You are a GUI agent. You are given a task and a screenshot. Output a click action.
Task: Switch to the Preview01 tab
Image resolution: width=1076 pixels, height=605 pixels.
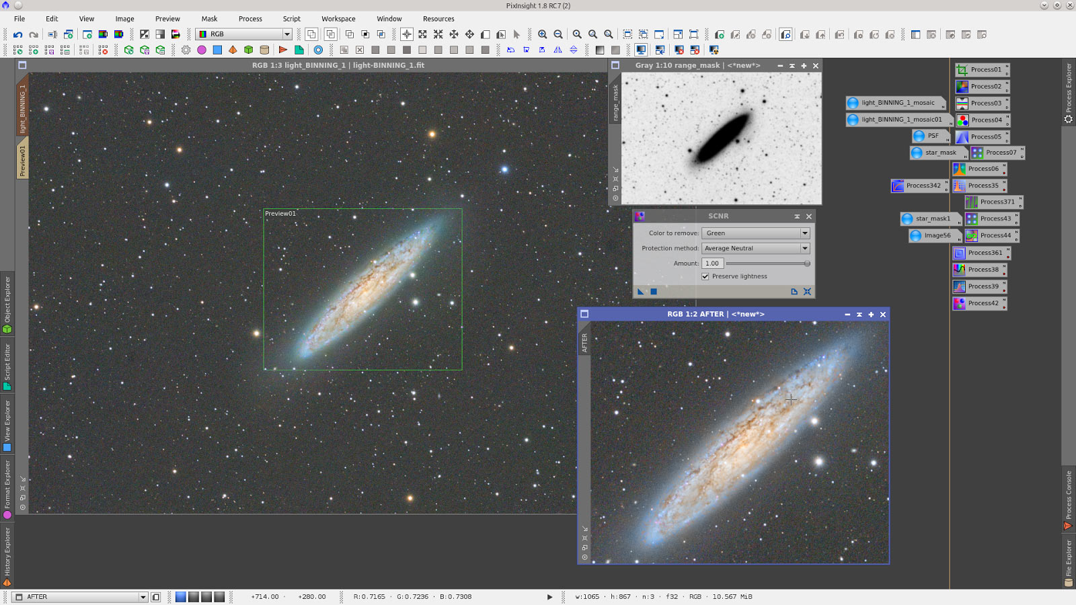tap(22, 156)
